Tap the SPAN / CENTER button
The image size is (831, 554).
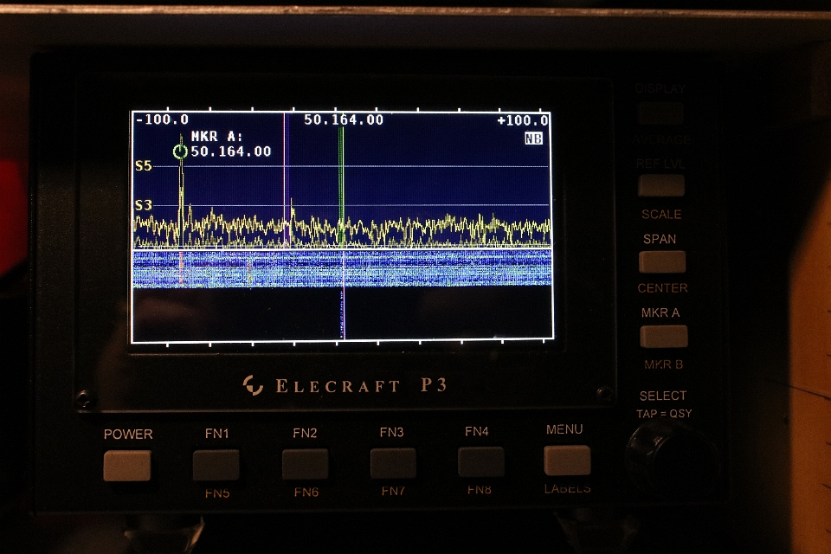point(662,262)
